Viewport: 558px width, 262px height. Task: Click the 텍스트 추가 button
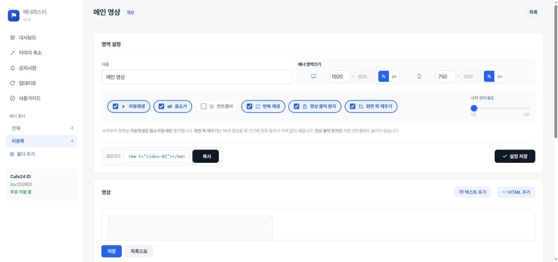[x=472, y=192]
